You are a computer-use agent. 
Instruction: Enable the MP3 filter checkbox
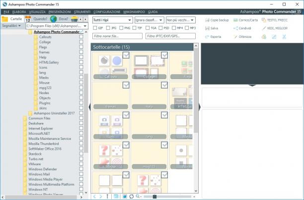(187, 28)
